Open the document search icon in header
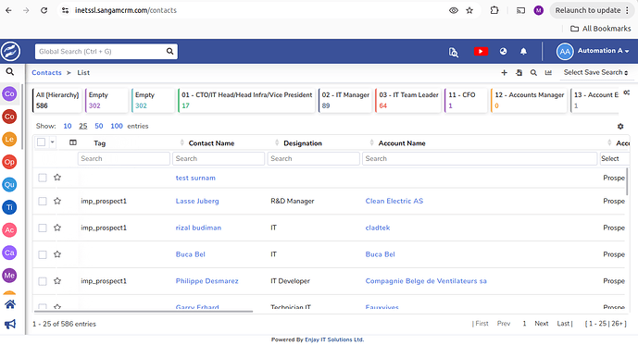638x345 pixels. 454,52
